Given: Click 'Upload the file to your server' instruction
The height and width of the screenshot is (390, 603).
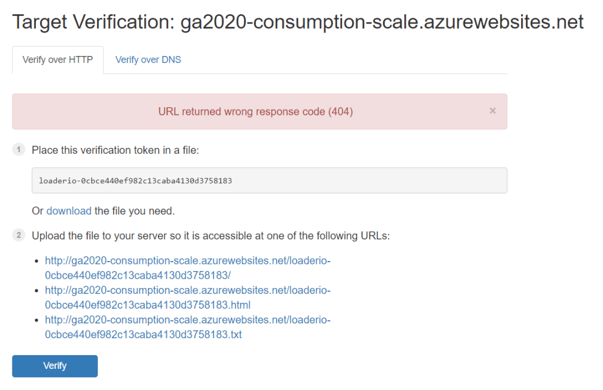Looking at the screenshot, I should click(210, 236).
